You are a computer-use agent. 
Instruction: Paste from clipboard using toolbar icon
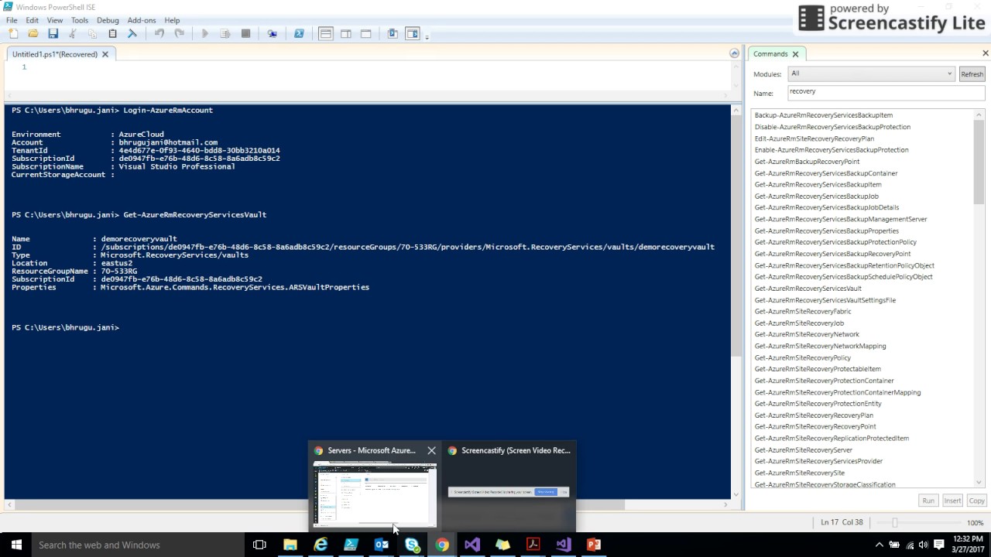pos(112,33)
